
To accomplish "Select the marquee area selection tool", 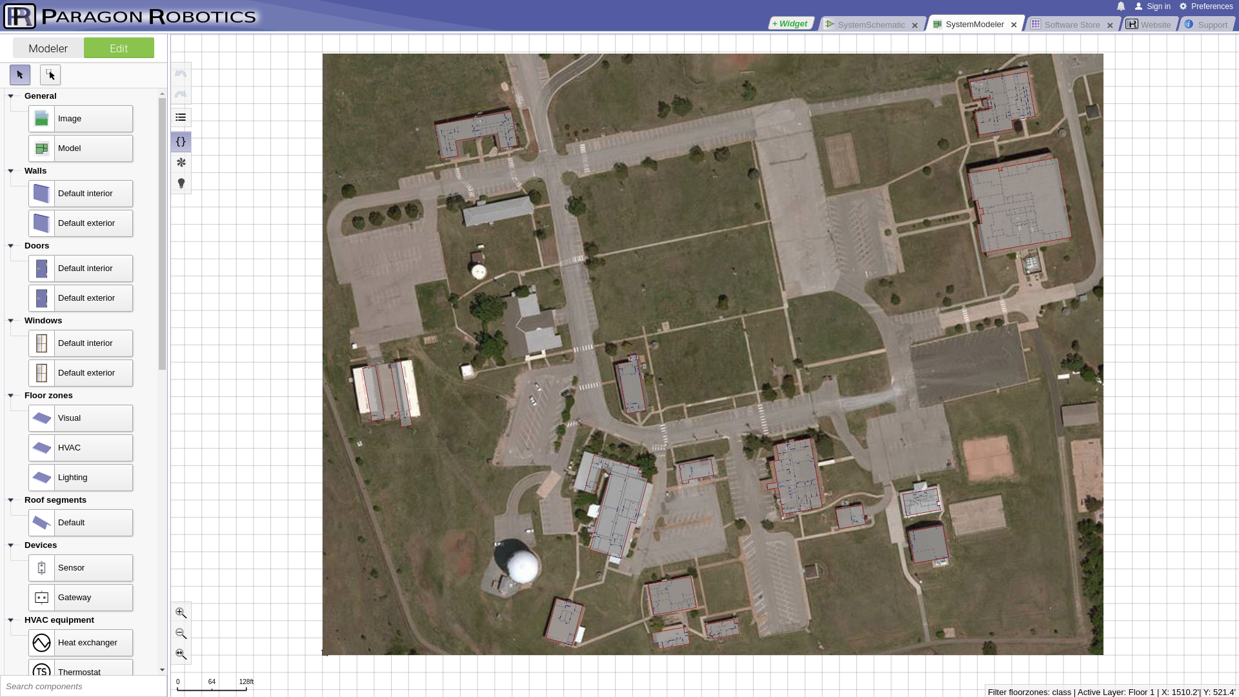I will 50,75.
